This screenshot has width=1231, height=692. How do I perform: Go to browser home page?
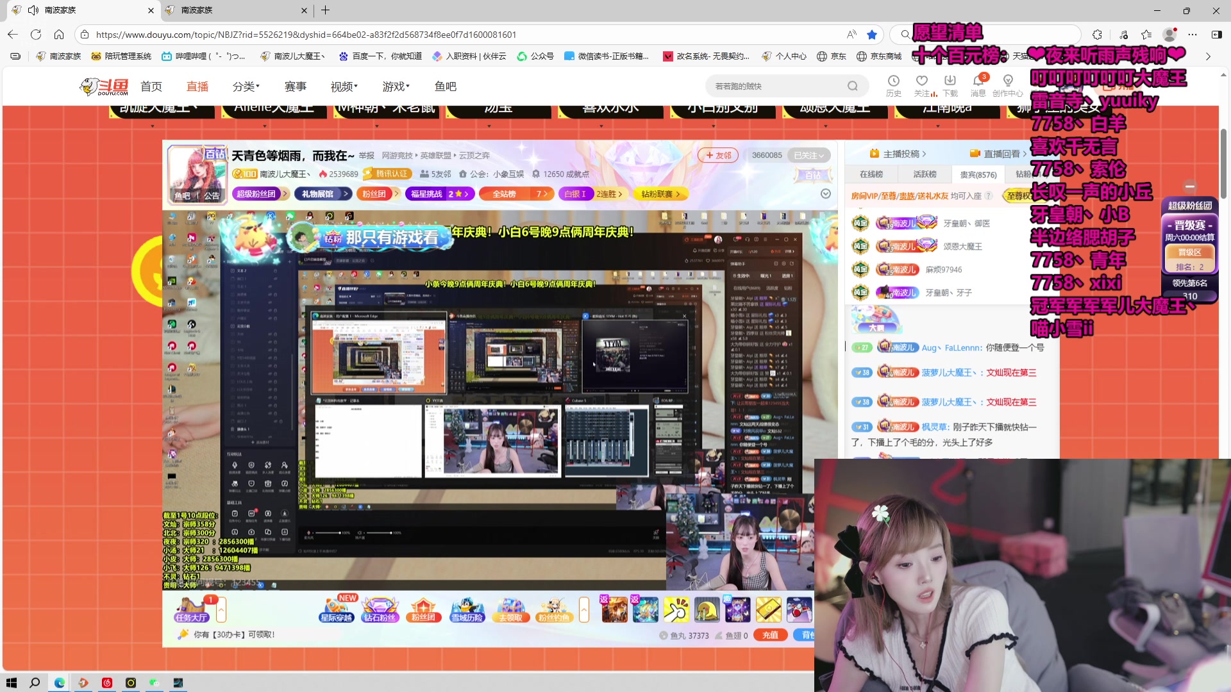[59, 35]
